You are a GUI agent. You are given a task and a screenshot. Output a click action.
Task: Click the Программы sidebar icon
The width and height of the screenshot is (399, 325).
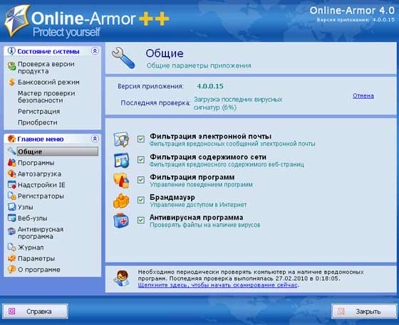(11, 162)
